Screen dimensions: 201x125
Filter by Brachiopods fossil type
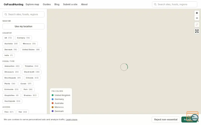13,78
